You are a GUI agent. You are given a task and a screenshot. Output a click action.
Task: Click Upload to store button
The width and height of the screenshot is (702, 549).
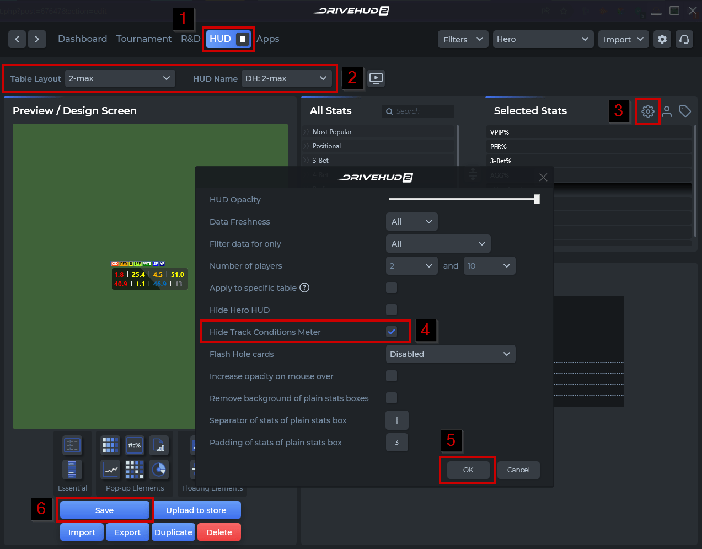point(196,510)
